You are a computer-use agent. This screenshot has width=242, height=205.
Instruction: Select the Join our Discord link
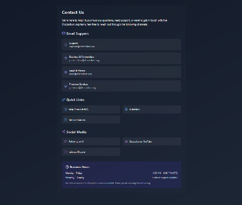coord(77,152)
